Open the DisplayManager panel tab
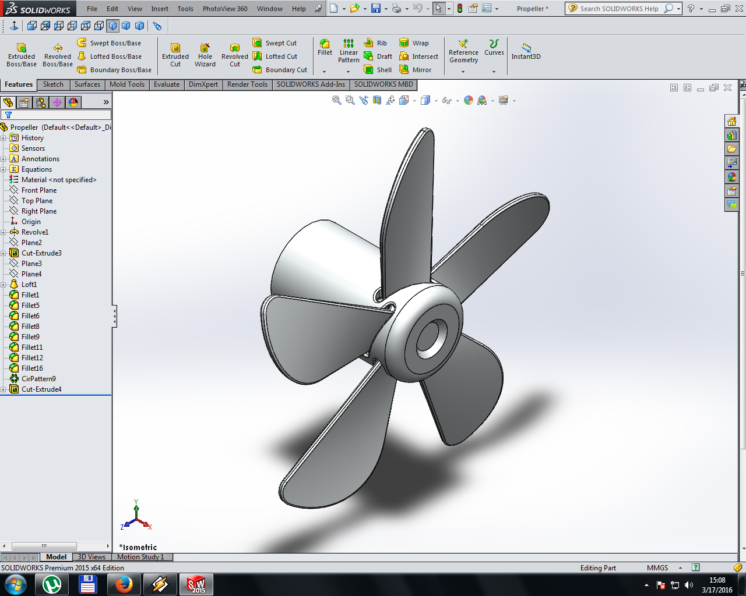The width and height of the screenshot is (746, 596). coord(73,102)
